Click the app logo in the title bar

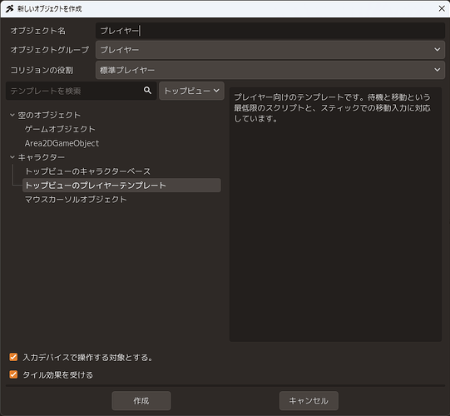point(9,8)
